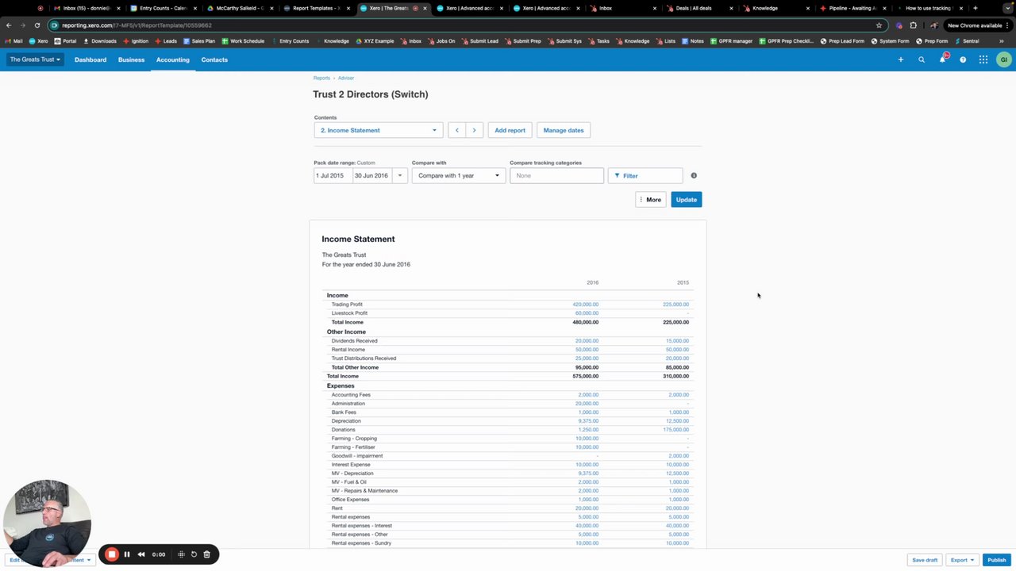Open Xero search magnifier

pos(922,59)
